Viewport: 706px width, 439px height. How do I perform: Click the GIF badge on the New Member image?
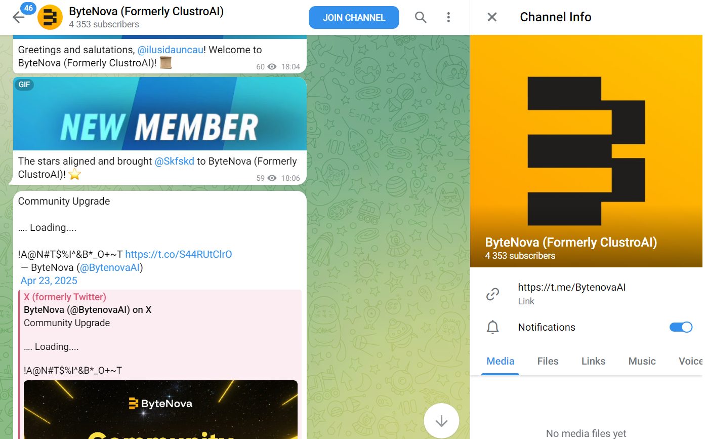(x=24, y=85)
